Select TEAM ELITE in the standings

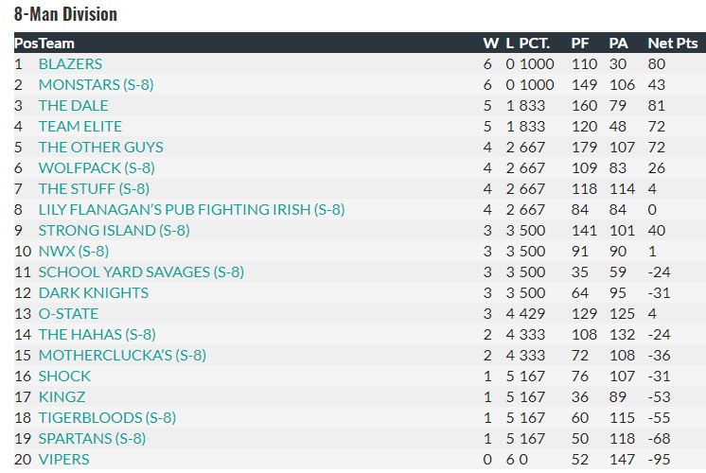(x=79, y=126)
